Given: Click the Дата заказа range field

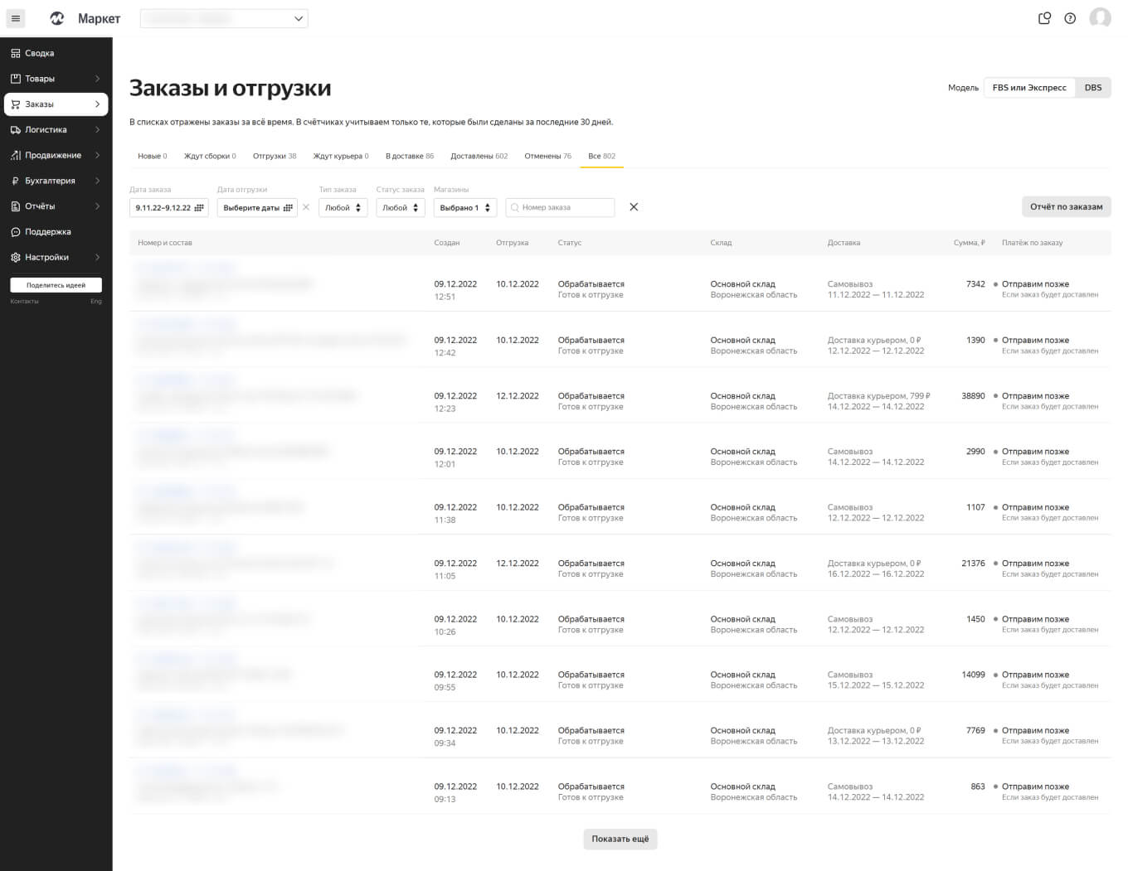Looking at the screenshot, I should 169,208.
